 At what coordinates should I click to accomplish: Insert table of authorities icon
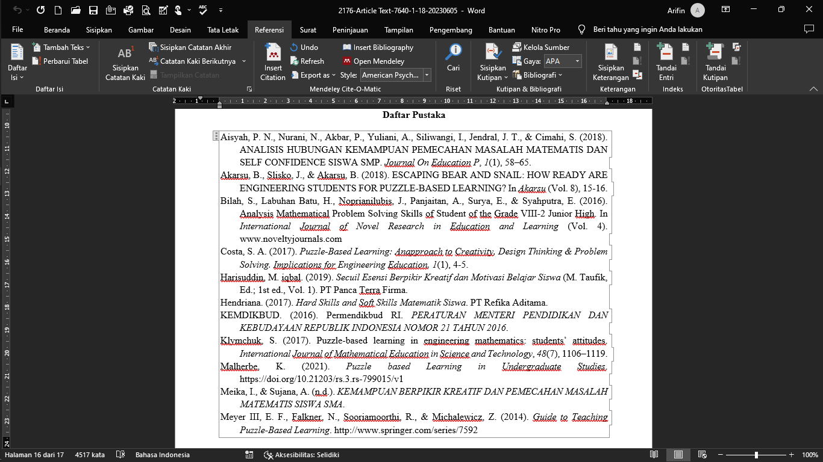pyautogui.click(x=736, y=47)
